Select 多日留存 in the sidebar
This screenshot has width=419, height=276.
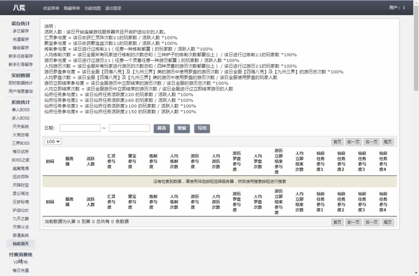[x=20, y=31]
